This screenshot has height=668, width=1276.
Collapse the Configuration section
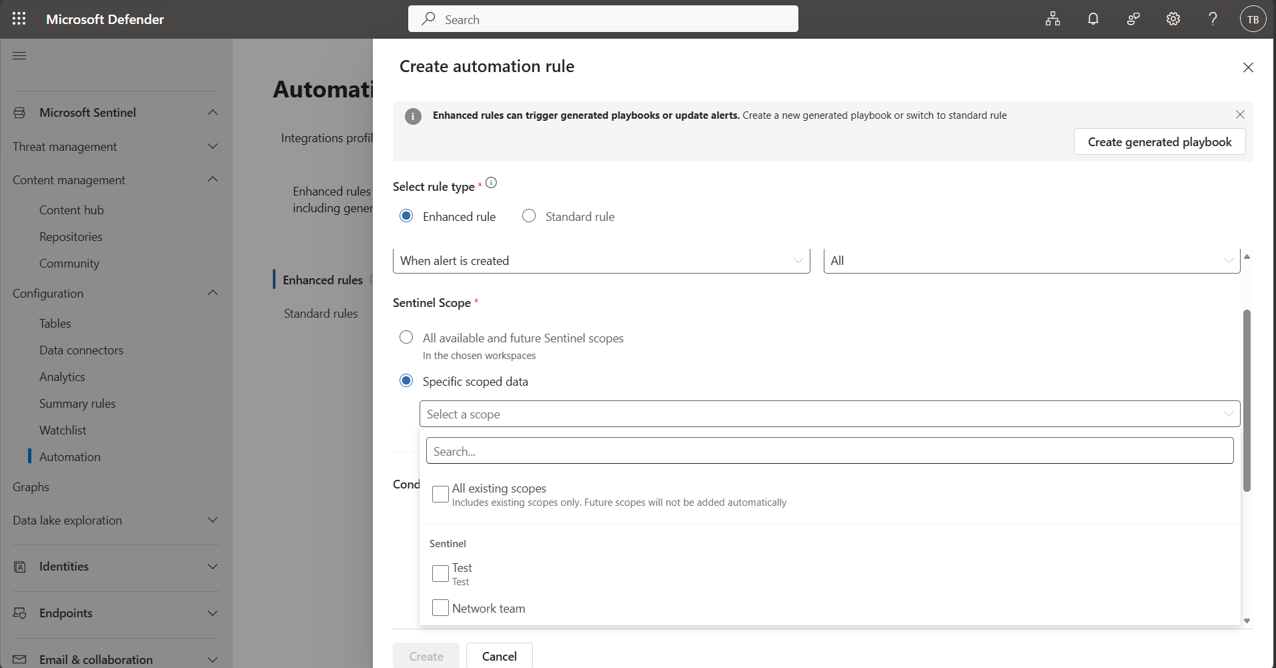tap(213, 292)
